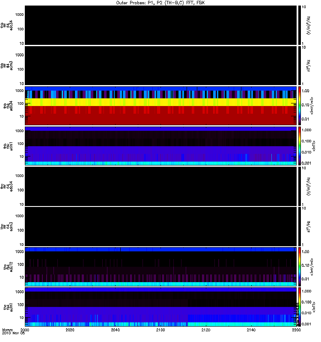The height and width of the screenshot is (342, 321).
Task: Click the <|nT|> unit label of the thc fbk scm1 panel
Action: [x=314, y=307]
